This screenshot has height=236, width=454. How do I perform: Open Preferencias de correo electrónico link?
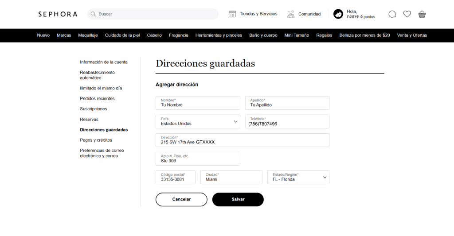pos(102,153)
